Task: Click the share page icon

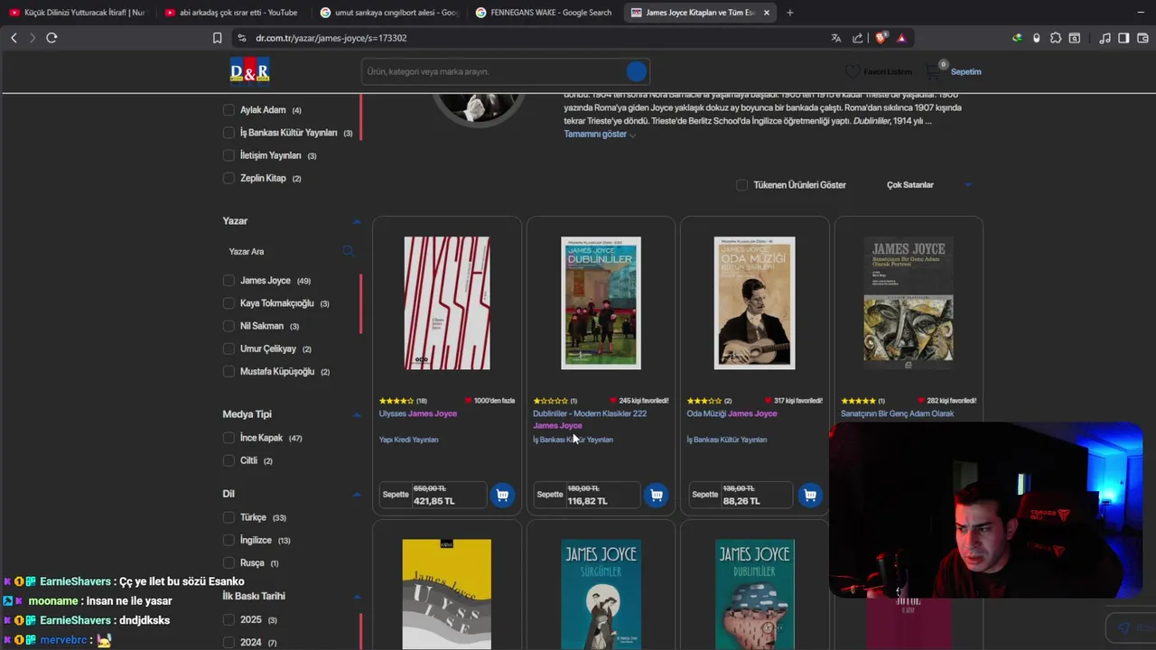Action: 859,38
